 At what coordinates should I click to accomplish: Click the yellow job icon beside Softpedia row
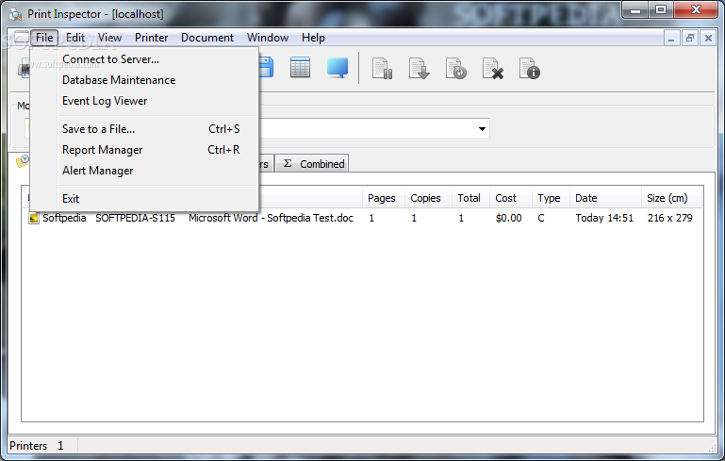pyautogui.click(x=33, y=219)
